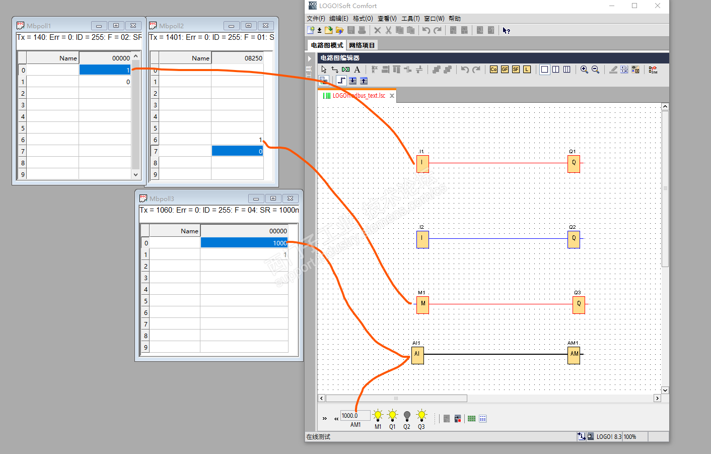Image resolution: width=711 pixels, height=454 pixels.
Task: Split editor into three windows
Action: tap(567, 70)
